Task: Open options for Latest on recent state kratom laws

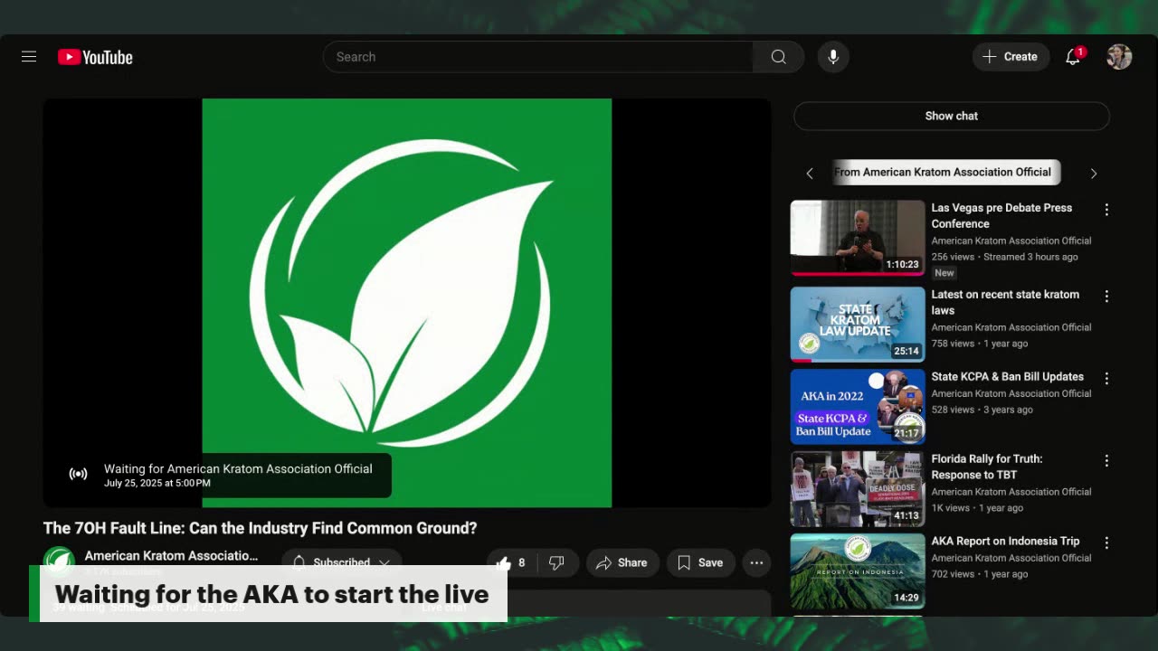Action: tap(1106, 297)
